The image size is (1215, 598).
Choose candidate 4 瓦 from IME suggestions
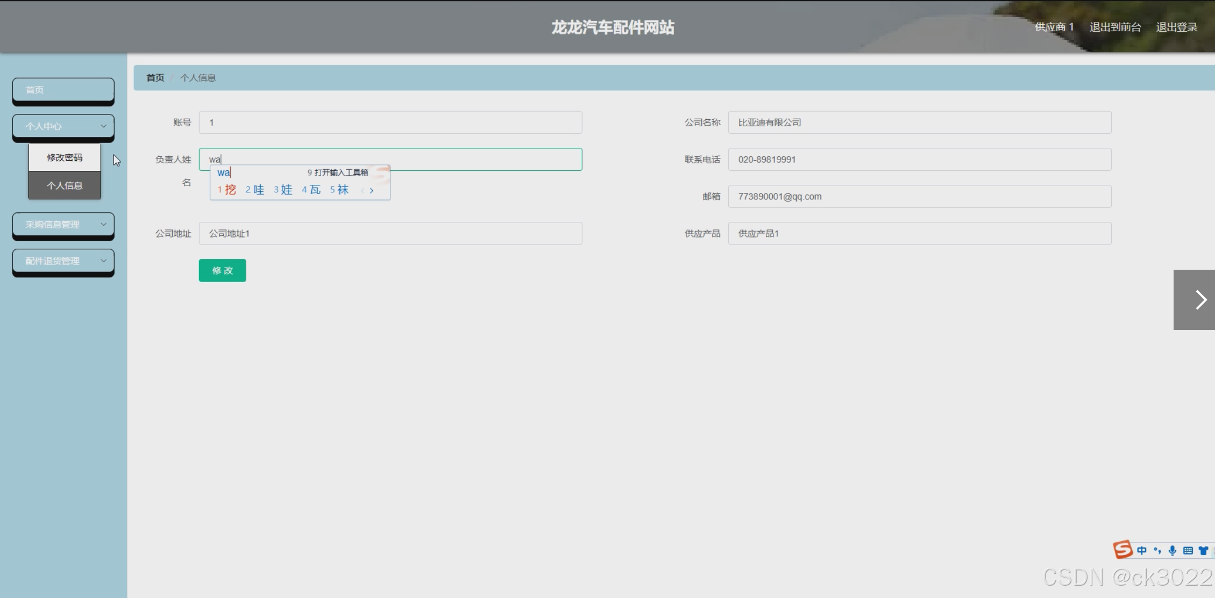311,190
